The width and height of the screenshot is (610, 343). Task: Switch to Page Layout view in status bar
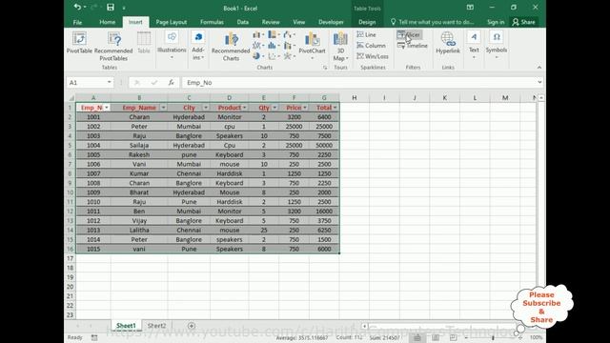(x=436, y=338)
